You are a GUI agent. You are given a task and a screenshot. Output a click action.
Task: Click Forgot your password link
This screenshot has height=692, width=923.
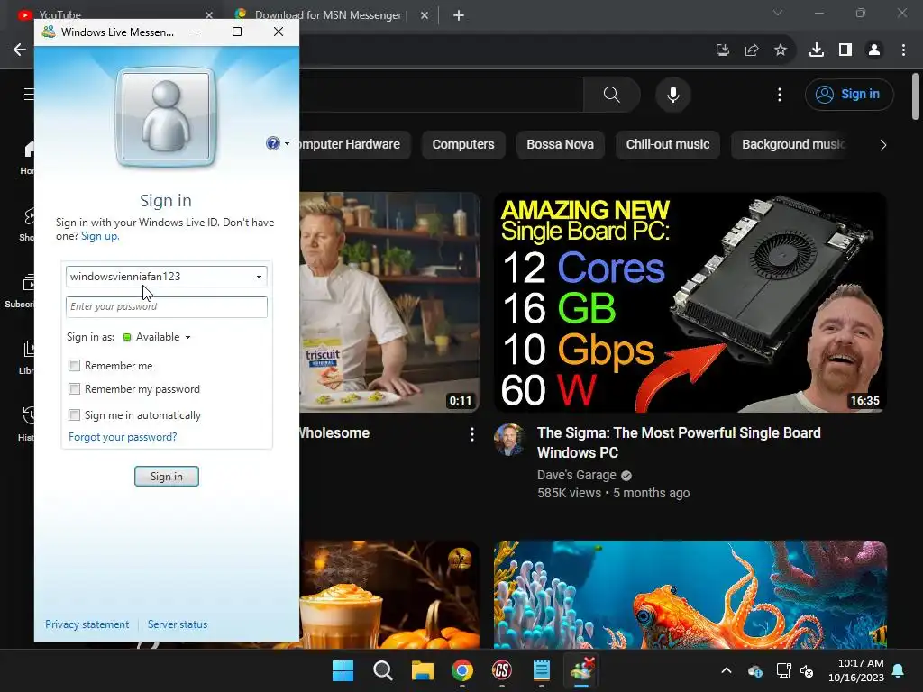pyautogui.click(x=123, y=437)
